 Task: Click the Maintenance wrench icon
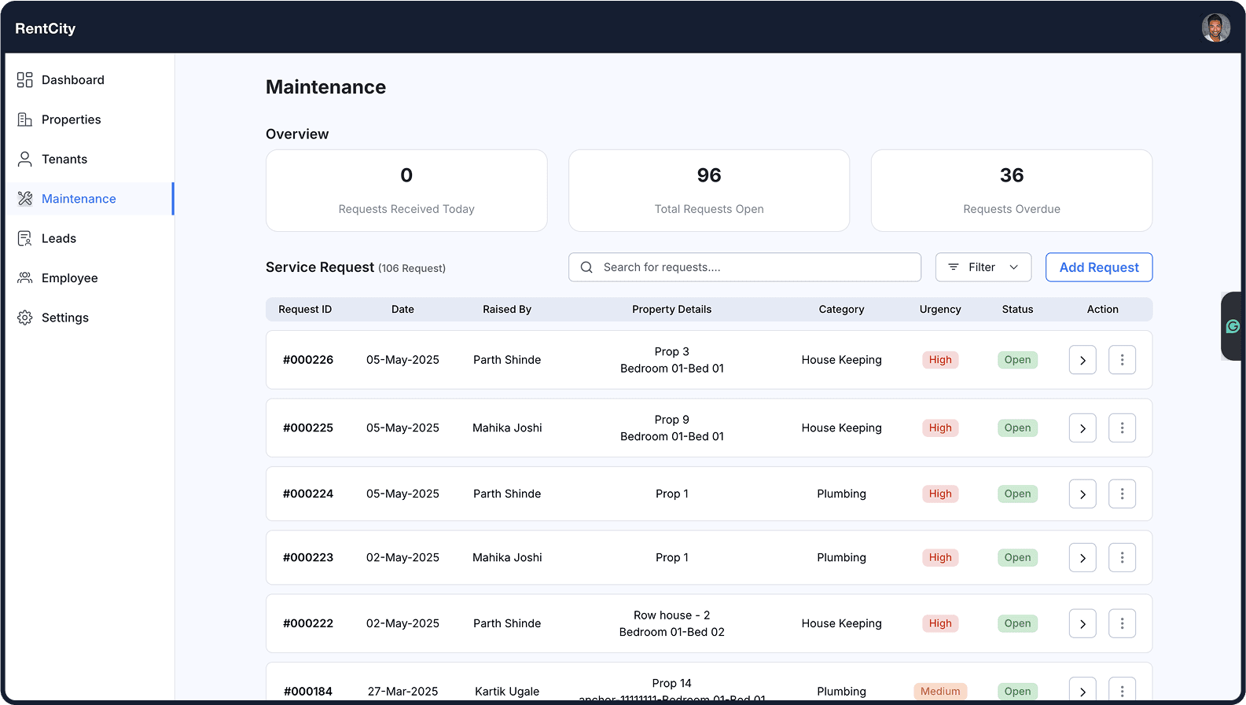tap(25, 199)
